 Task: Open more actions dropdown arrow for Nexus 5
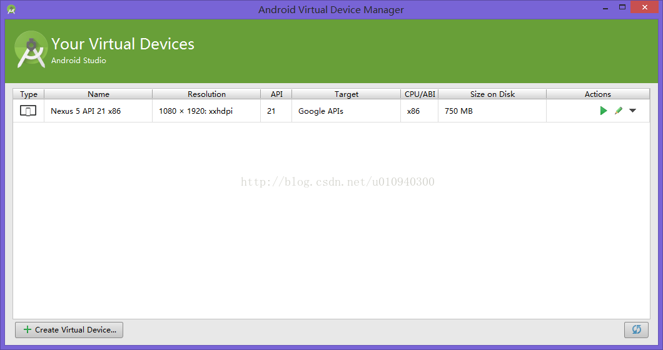(x=632, y=111)
